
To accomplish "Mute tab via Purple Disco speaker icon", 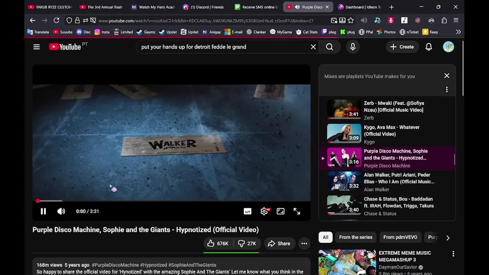I will [x=297, y=7].
